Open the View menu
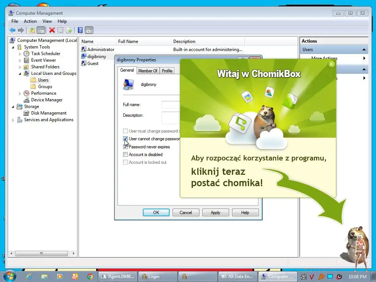This screenshot has height=282, width=376. (x=47, y=21)
